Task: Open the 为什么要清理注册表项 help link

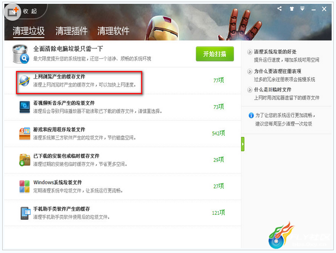Action: (x=278, y=71)
